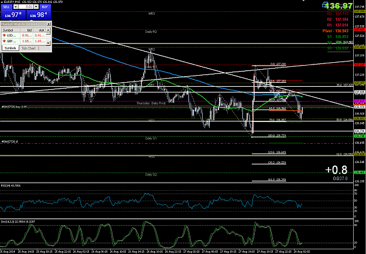Screen dimensions: 366x254
Task: Click the GBP ask value 1.65...
Action: click(40, 41)
